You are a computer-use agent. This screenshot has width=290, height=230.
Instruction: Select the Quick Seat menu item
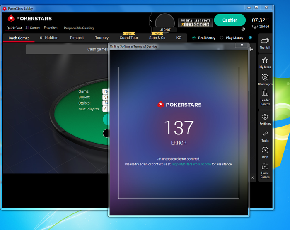[x=14, y=28]
